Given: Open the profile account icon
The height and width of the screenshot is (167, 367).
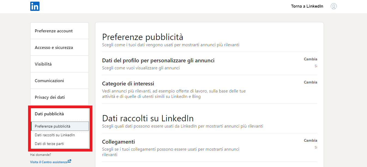Looking at the screenshot, I should pos(334,6).
